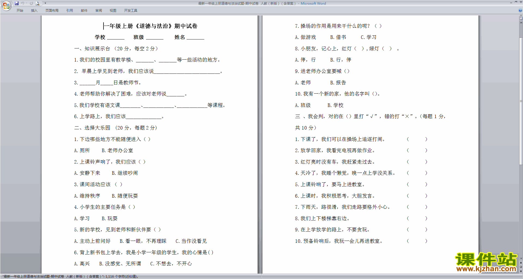Click the vertical scrollbar down arrow

pos(521,259)
